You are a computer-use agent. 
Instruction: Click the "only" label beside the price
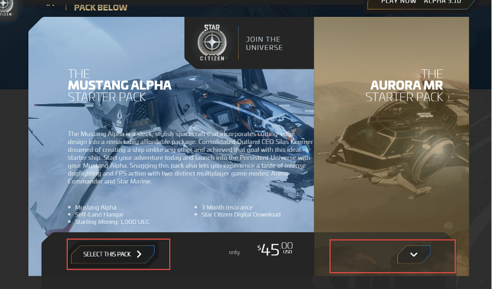tap(234, 252)
